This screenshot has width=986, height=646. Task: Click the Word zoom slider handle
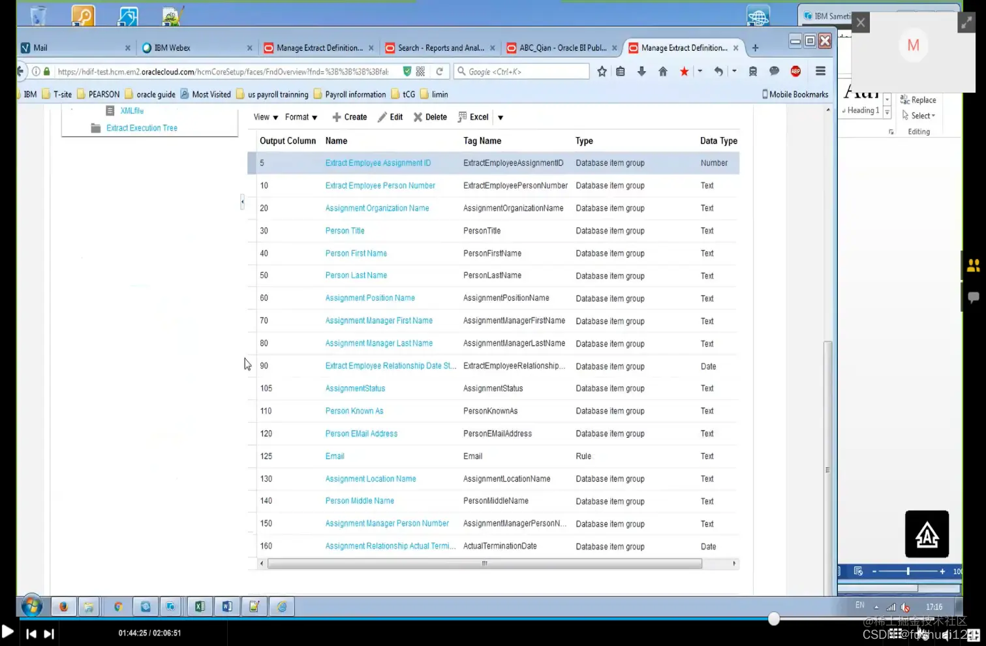tap(908, 571)
